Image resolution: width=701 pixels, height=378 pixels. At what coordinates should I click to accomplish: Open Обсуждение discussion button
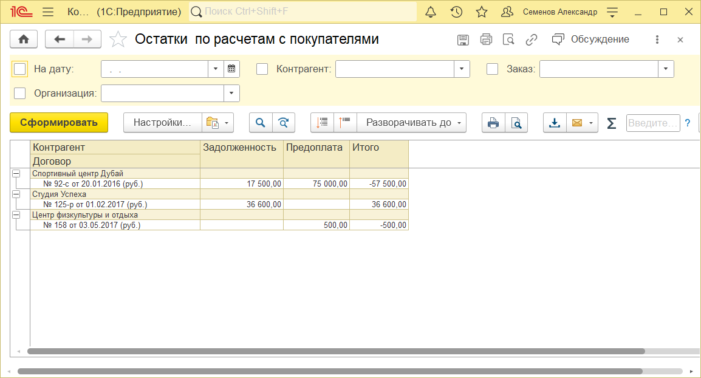click(x=590, y=40)
